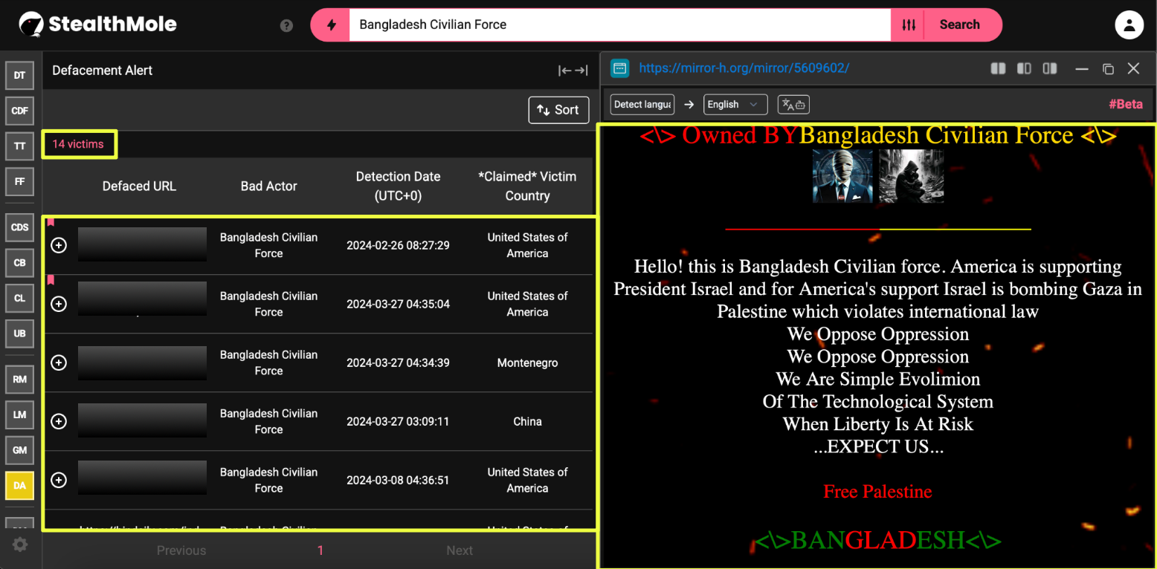Toggle panel width expand arrows
The width and height of the screenshot is (1157, 569).
pos(573,71)
